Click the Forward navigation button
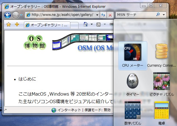Image resolution: width=177 pixels, height=126 pixels. [x=16, y=15]
